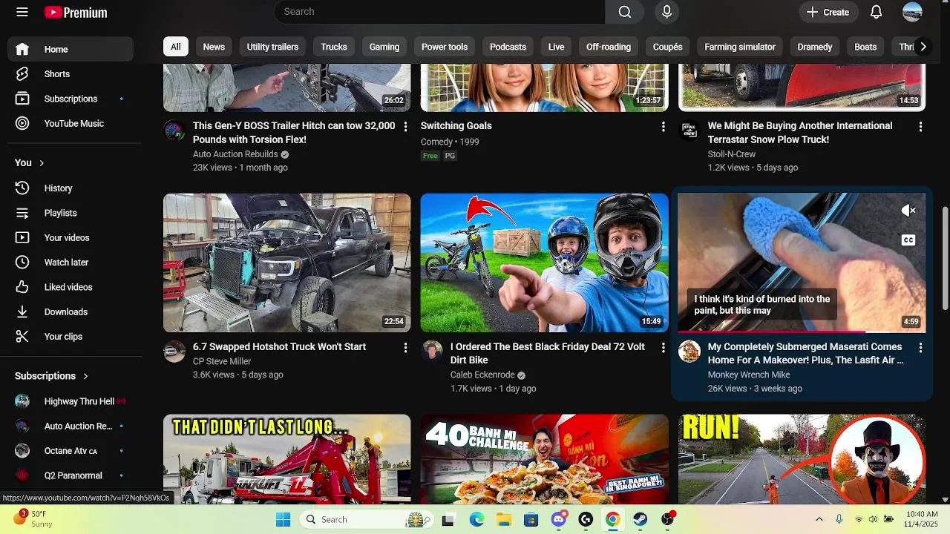Select the All filter chip
950x534 pixels.
175,47
